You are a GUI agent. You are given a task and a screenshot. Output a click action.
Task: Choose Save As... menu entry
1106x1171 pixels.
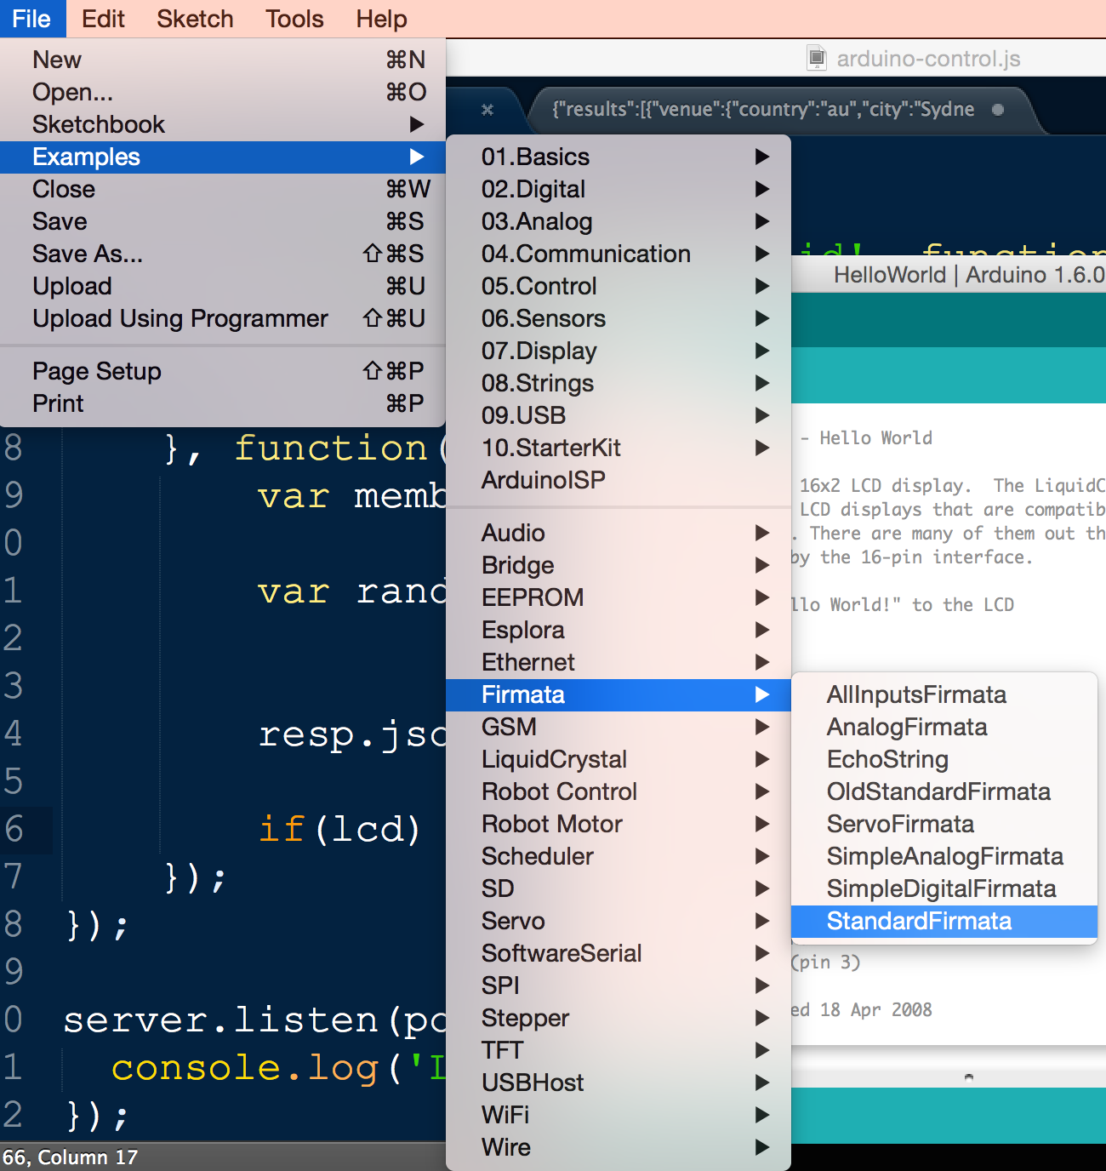tap(223, 254)
